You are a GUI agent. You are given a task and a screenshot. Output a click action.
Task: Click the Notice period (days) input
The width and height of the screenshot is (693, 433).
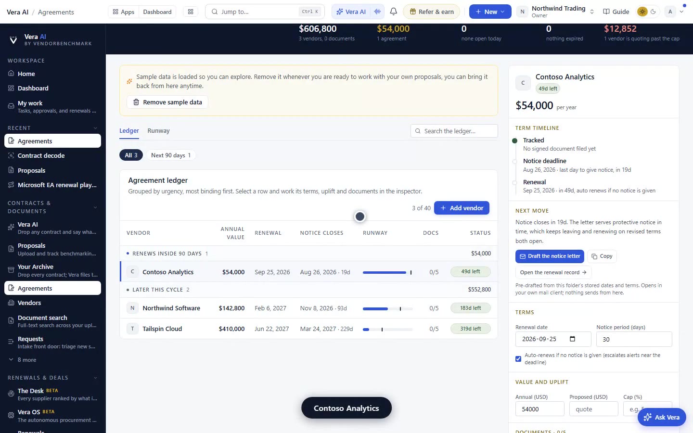pyautogui.click(x=634, y=339)
